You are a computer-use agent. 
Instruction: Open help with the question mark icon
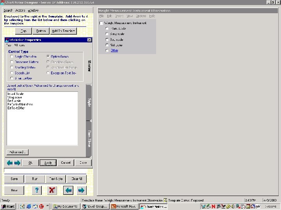click(37, 190)
